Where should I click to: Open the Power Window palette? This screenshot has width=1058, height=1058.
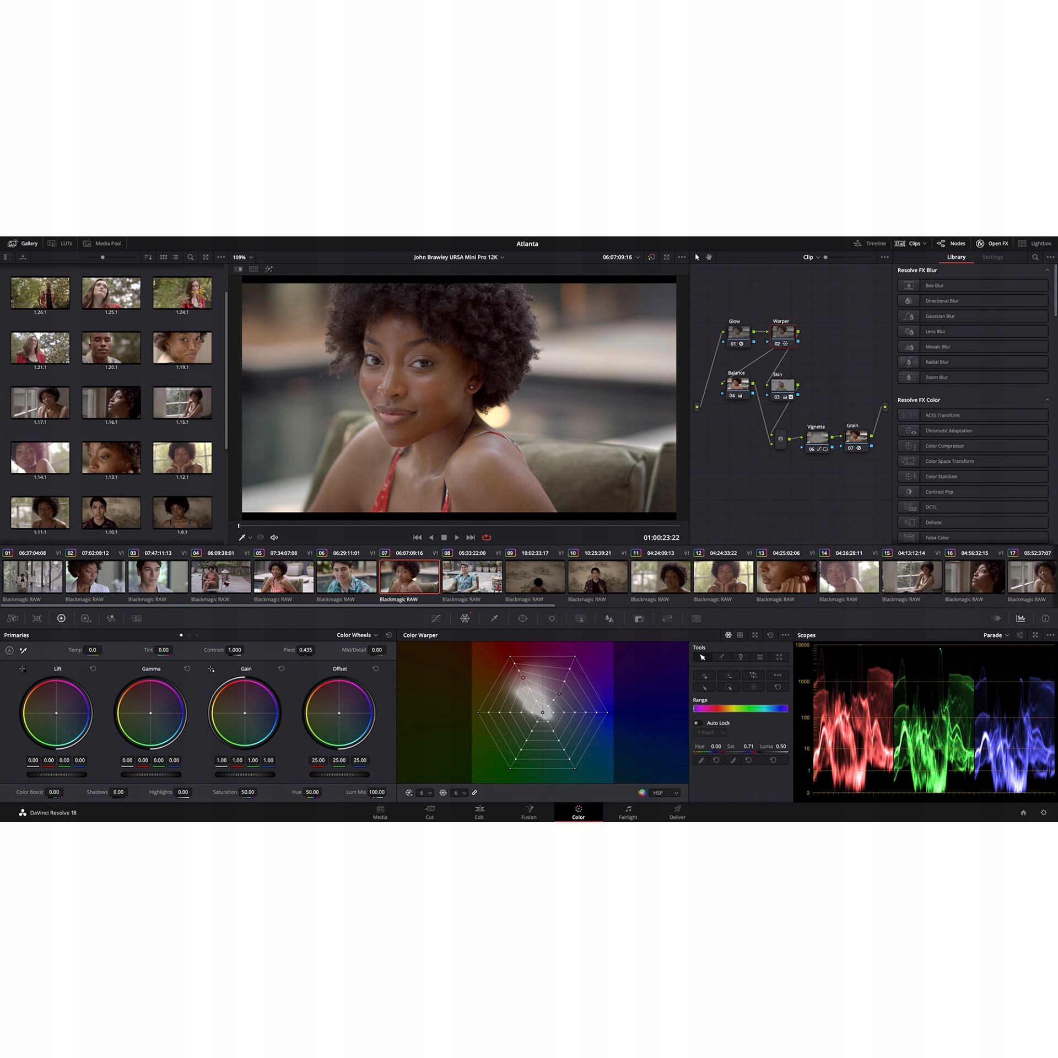click(522, 618)
